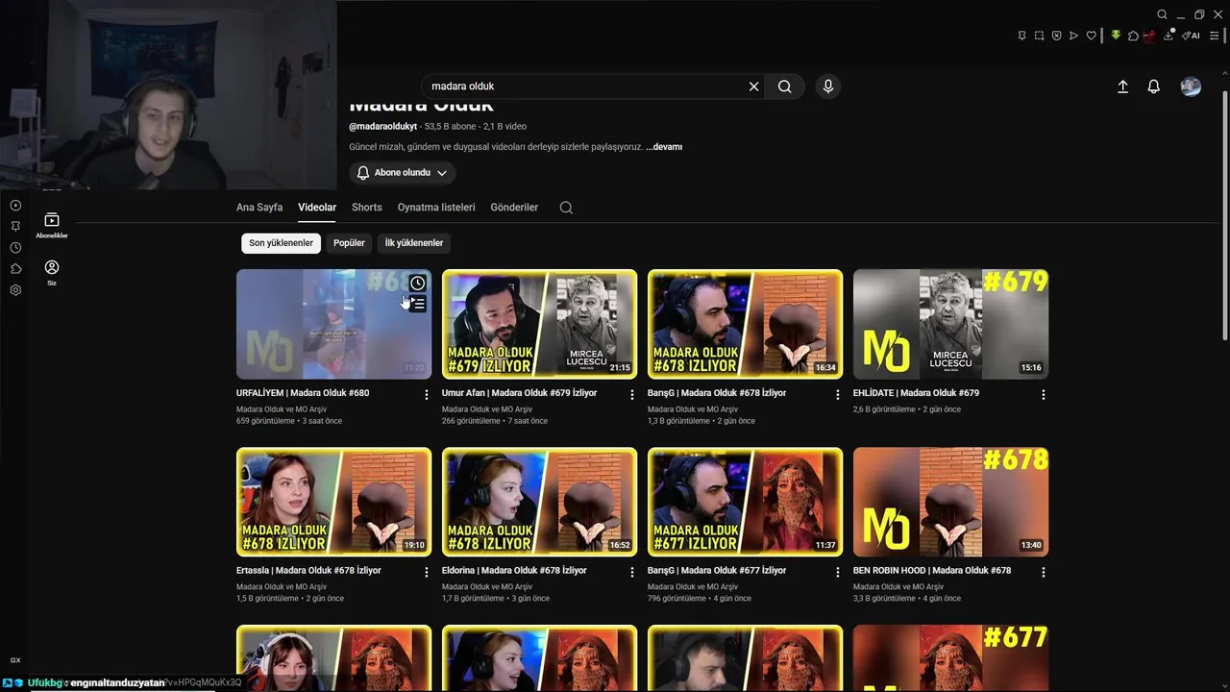Click the pinboard pin icon in browser toolbar
1230x692 pixels.
click(x=1021, y=36)
